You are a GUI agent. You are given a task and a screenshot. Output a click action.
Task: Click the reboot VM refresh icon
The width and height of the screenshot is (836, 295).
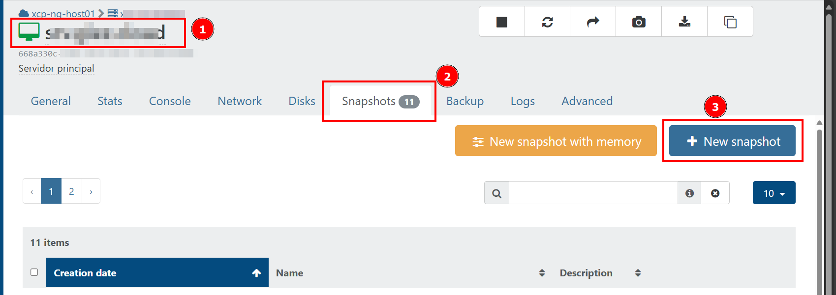click(548, 22)
